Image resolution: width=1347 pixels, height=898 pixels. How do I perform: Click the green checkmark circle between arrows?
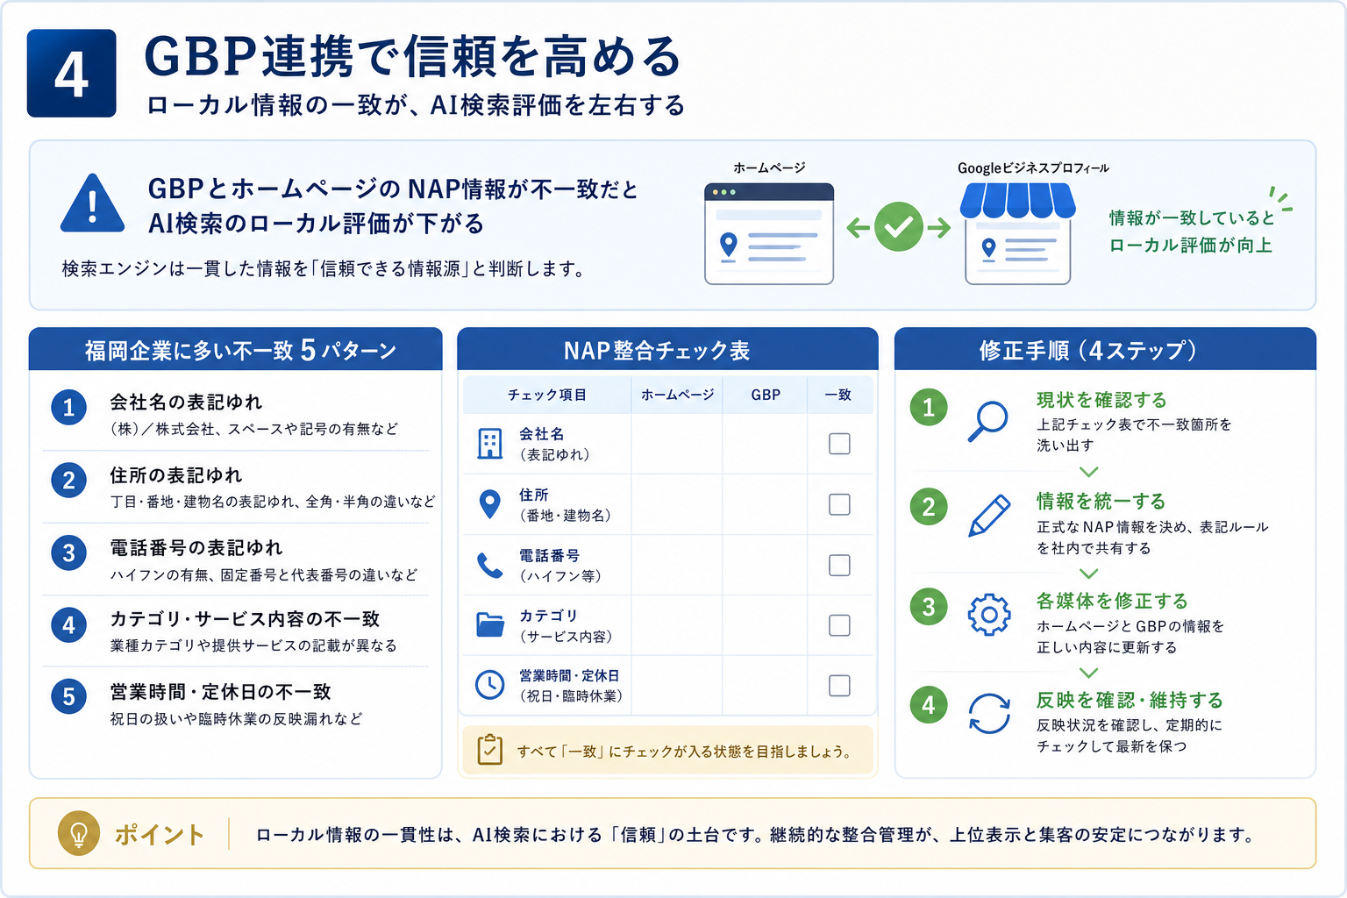[899, 227]
